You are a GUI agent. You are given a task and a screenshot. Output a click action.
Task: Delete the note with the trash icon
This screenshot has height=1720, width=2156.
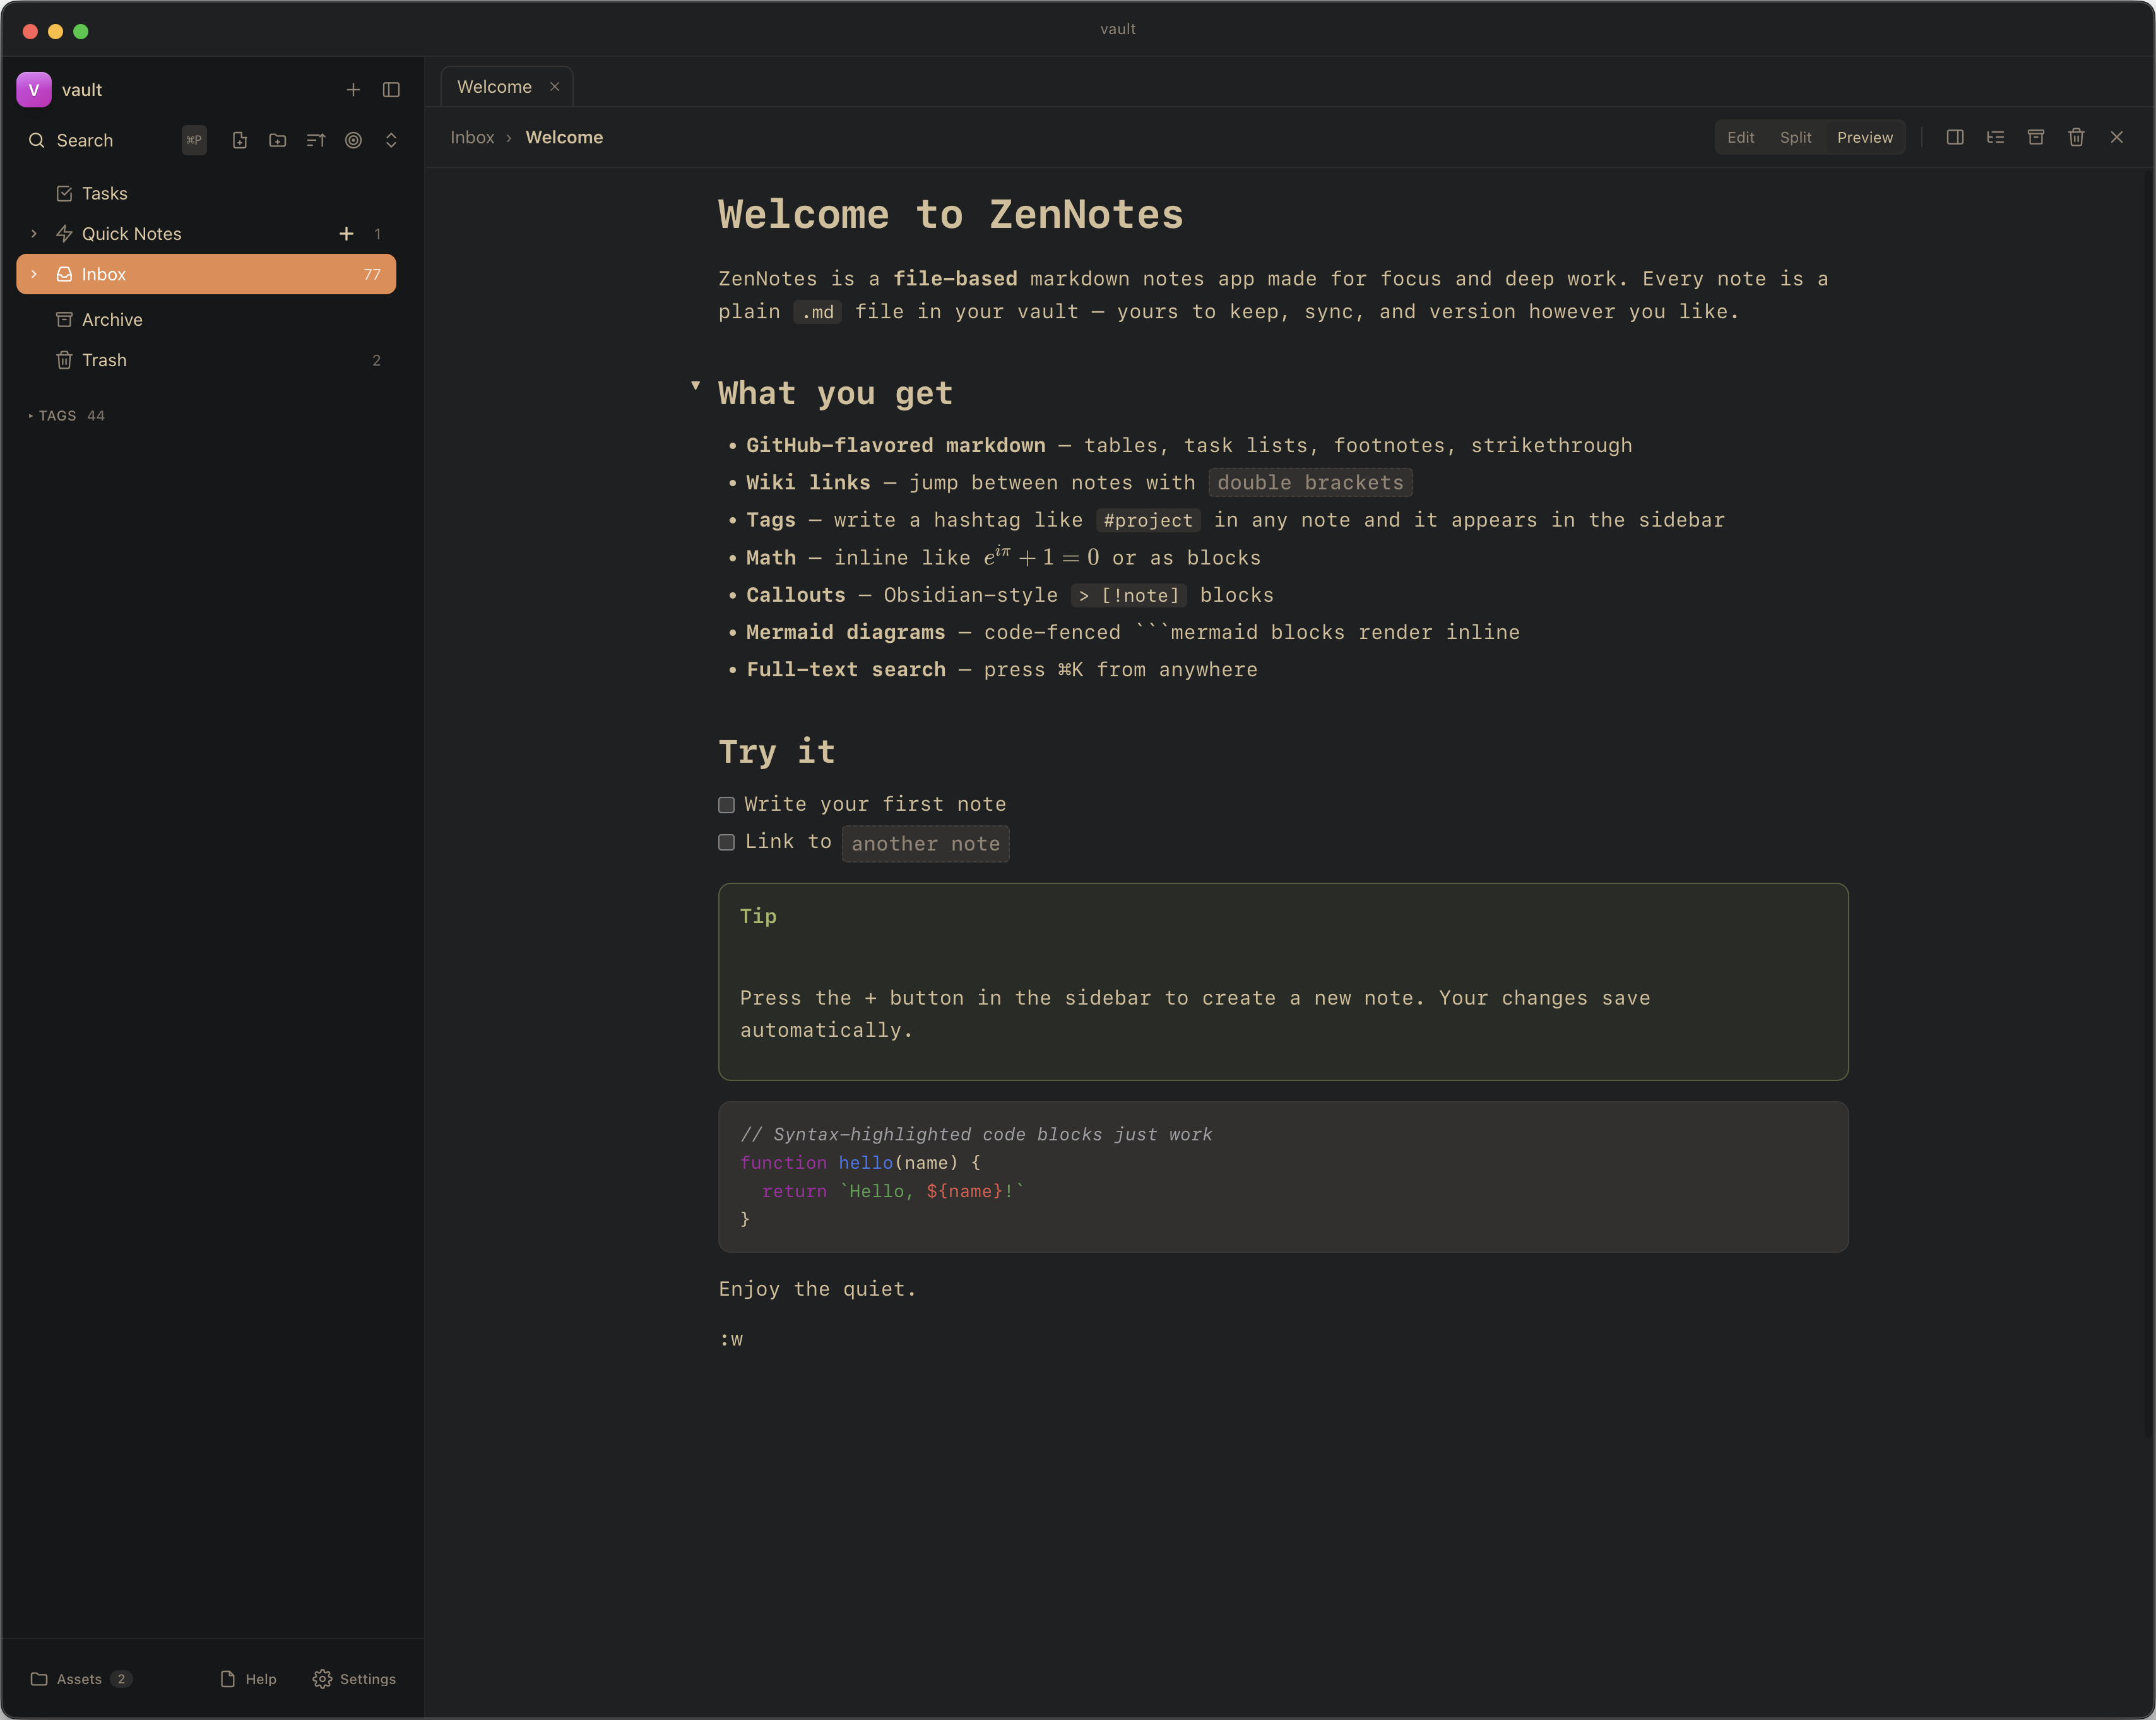pyautogui.click(x=2077, y=137)
